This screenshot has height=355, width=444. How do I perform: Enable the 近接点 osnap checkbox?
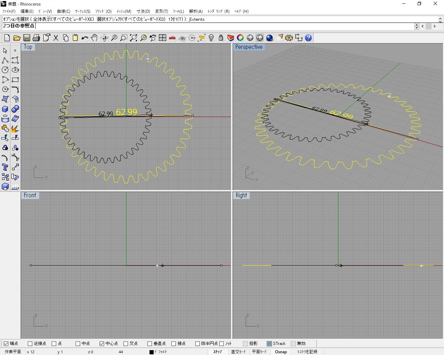coord(30,344)
